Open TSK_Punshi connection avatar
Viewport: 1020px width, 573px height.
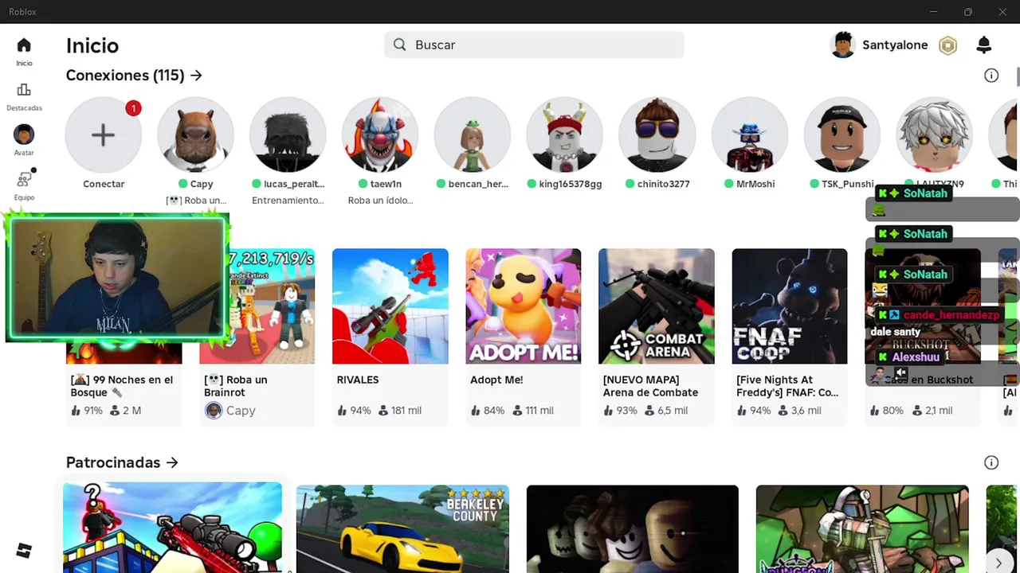(842, 135)
